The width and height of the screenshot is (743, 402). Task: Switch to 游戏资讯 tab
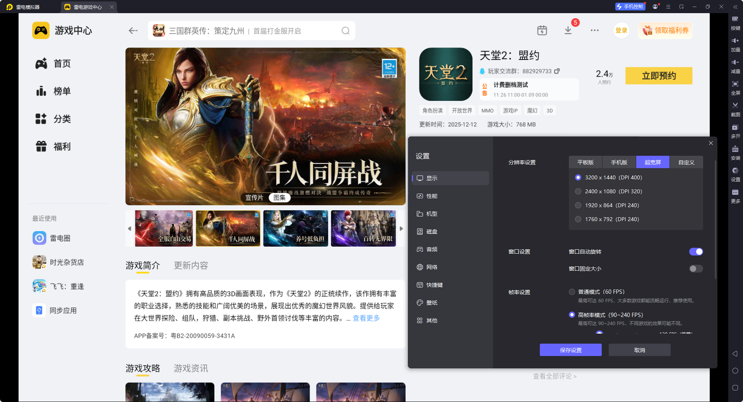click(x=191, y=368)
